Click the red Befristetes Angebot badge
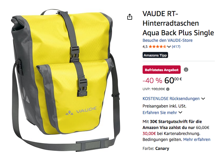The image size is (222, 152). pyautogui.click(x=161, y=70)
